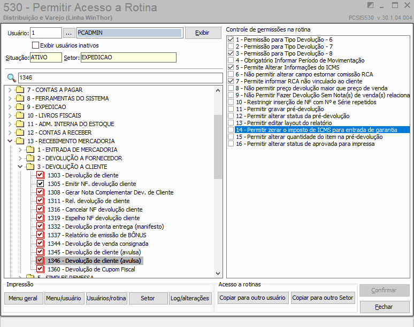This screenshot has height=327, width=414.
Task: Uncheck routine 1344 - Devolução de venda consignada
Action: pyautogui.click(x=40, y=244)
